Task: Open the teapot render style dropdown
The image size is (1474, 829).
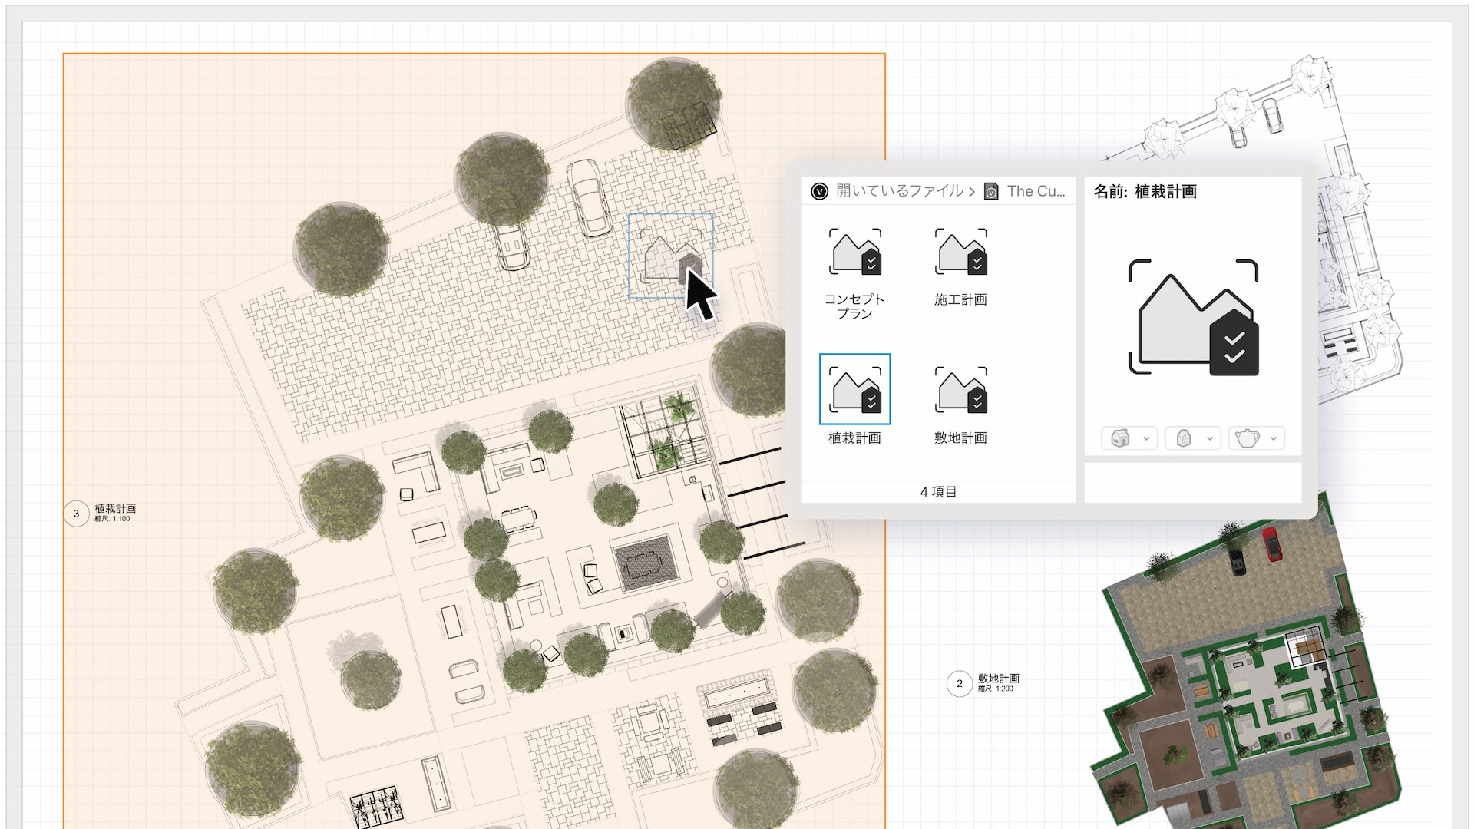Action: click(1257, 438)
